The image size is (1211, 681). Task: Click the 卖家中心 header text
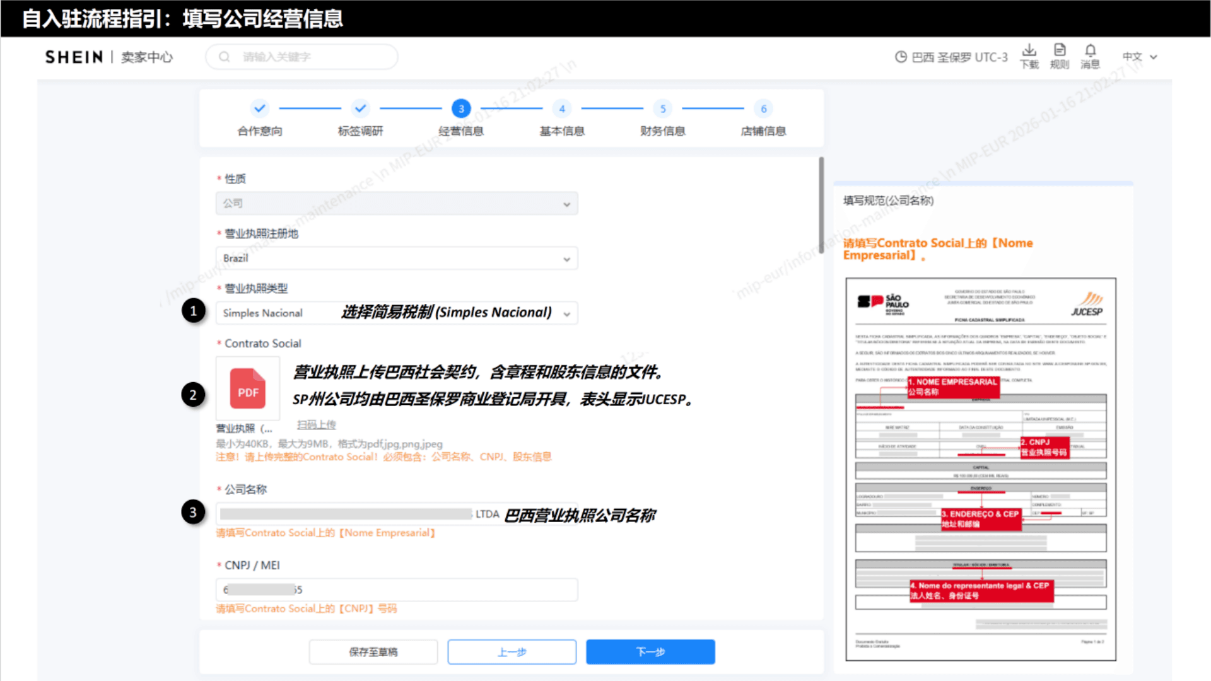[146, 57]
